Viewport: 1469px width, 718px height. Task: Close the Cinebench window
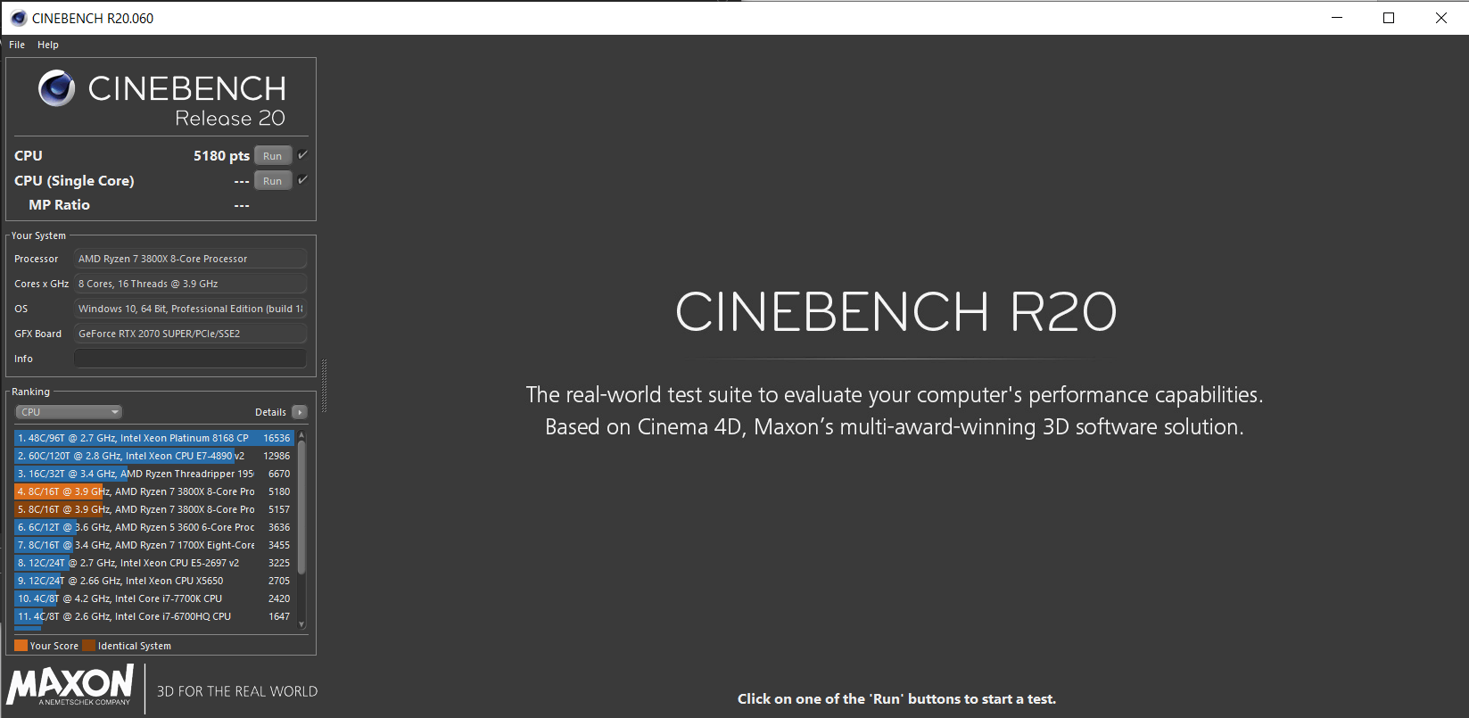pos(1441,18)
